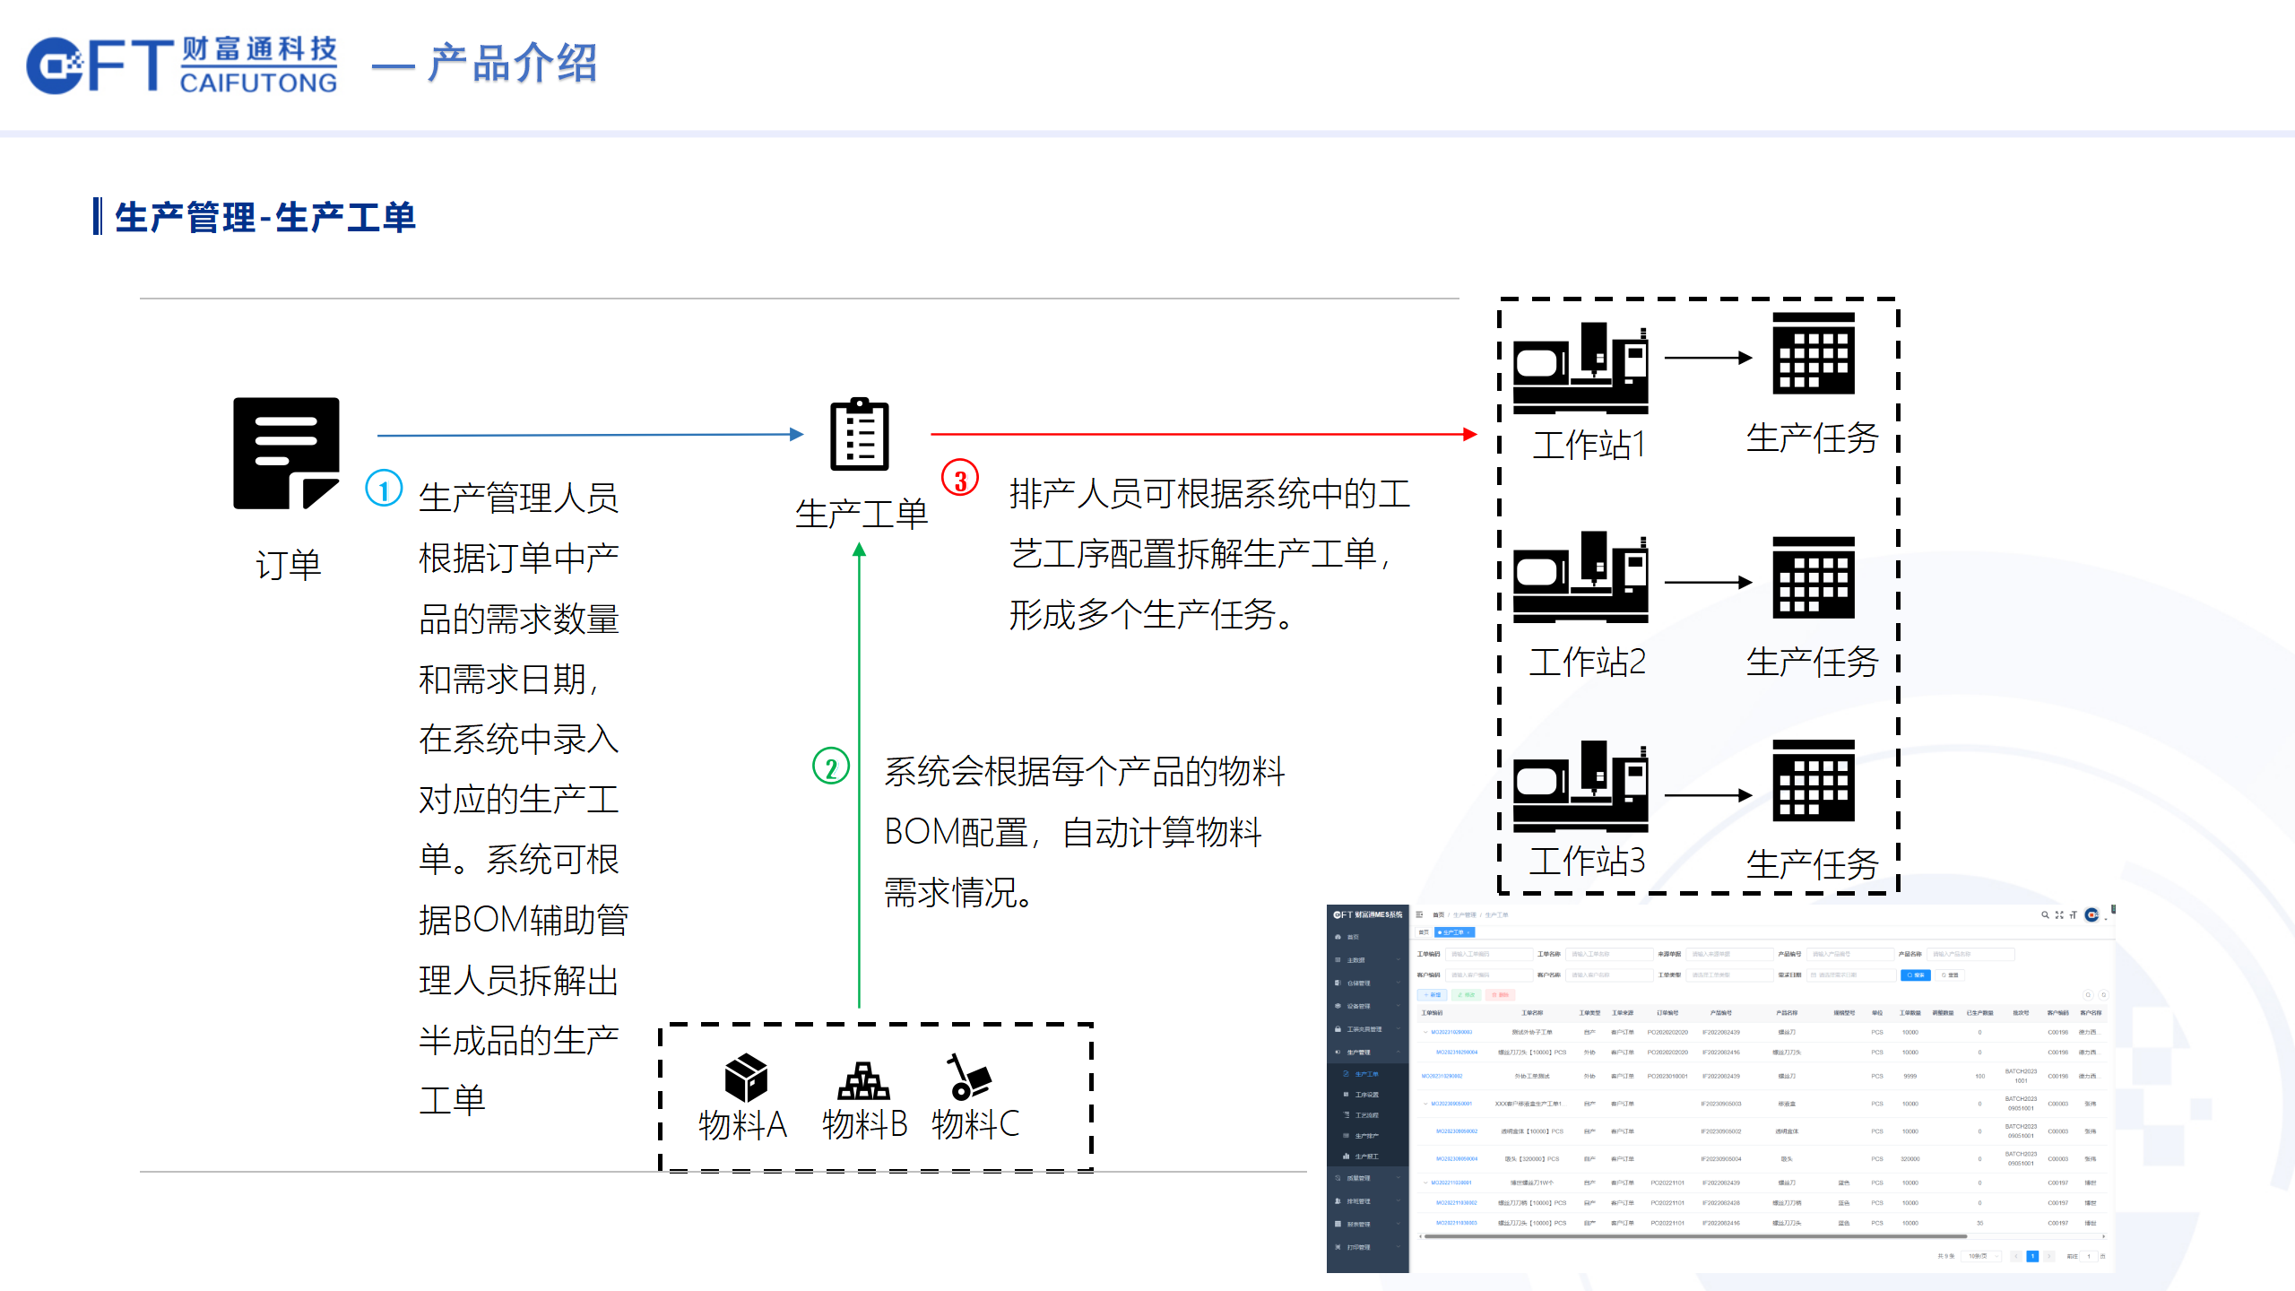This screenshot has width=2295, height=1291.
Task: Open work order MO202309050004 link
Action: click(1457, 1159)
